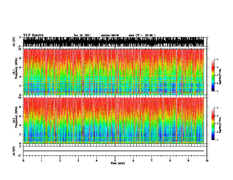Click the ch.1 frequency tick "6"
The height and width of the screenshot is (180, 233).
pos(20,67)
